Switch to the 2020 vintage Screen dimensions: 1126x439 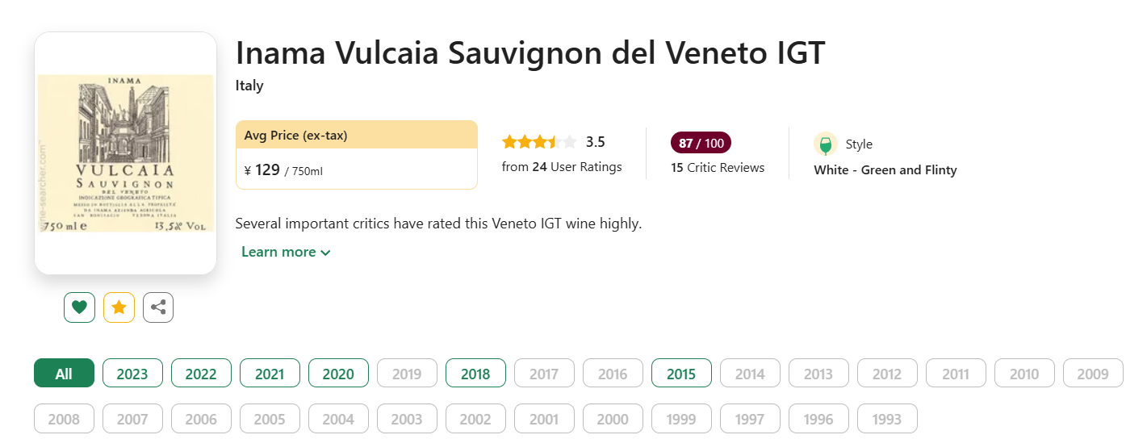tap(338, 374)
